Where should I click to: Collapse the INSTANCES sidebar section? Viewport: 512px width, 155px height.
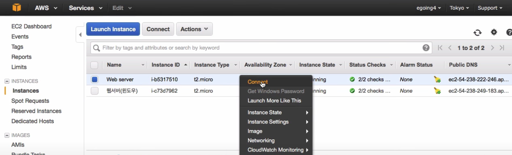point(7,81)
